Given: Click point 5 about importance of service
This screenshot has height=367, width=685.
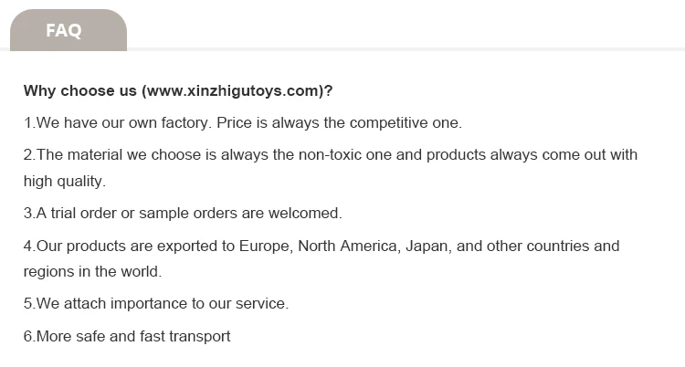Looking at the screenshot, I should click(x=156, y=303).
